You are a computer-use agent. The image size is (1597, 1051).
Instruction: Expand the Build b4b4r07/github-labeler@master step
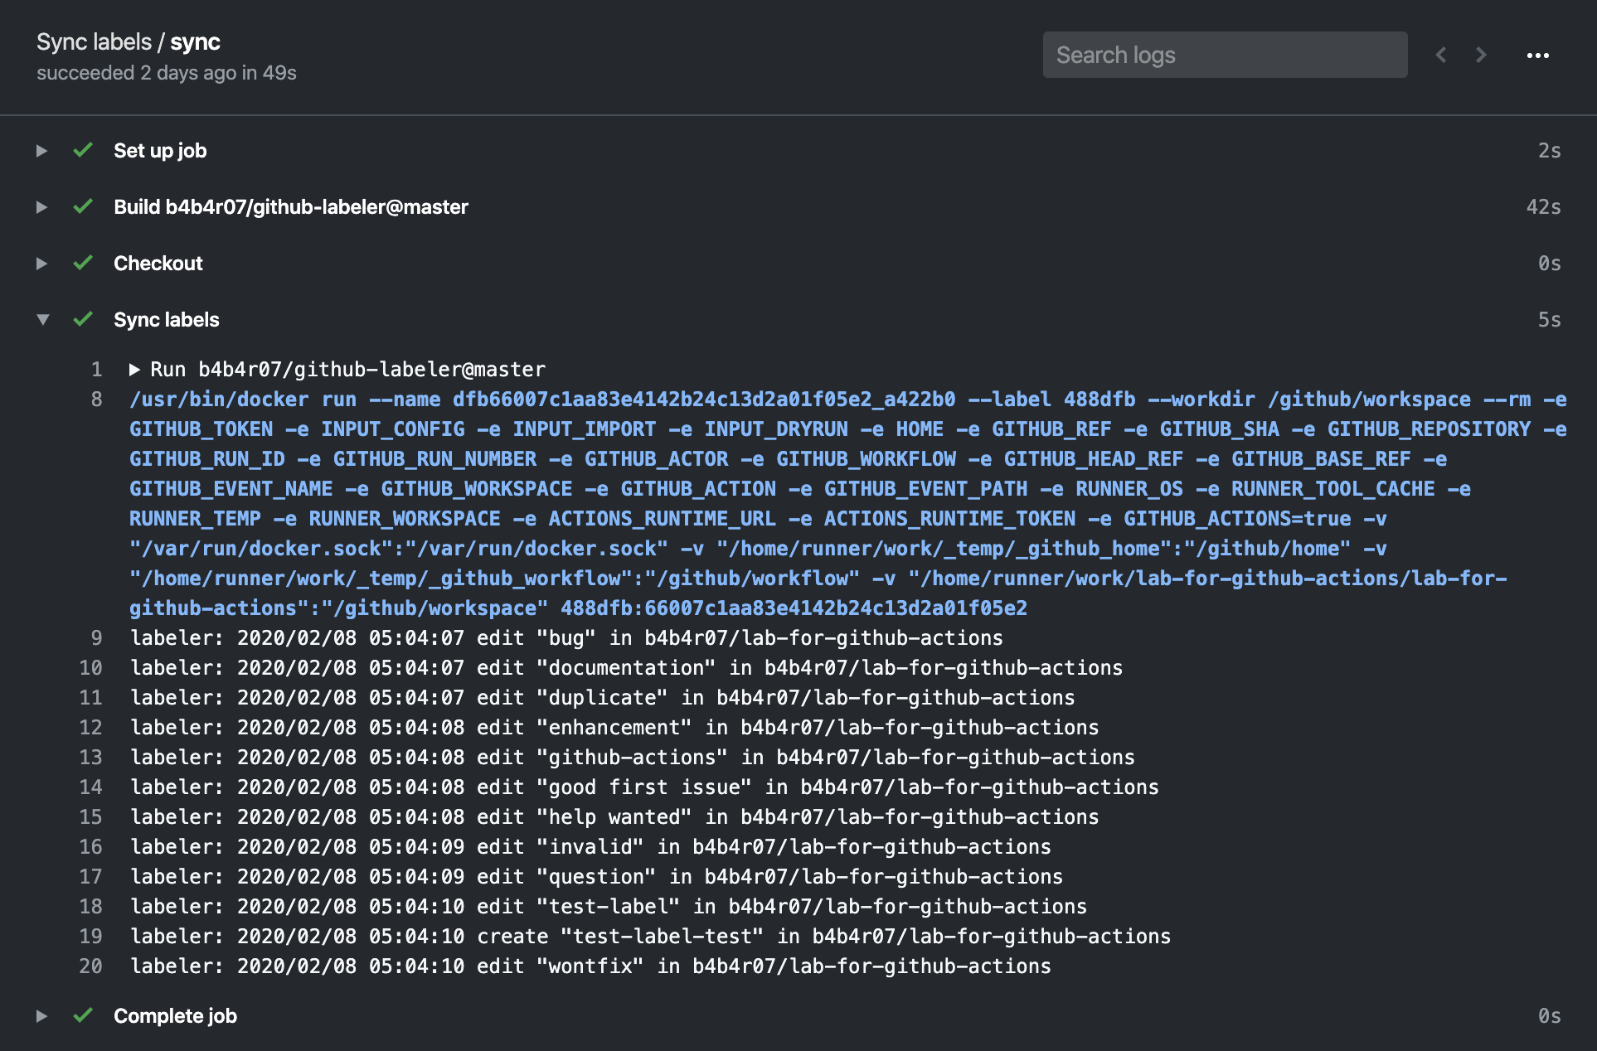41,207
